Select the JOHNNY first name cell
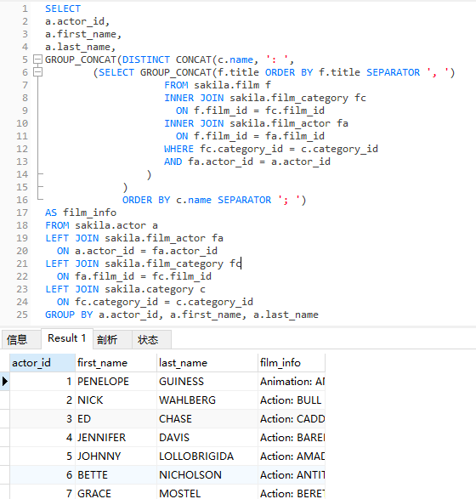 coord(116,456)
